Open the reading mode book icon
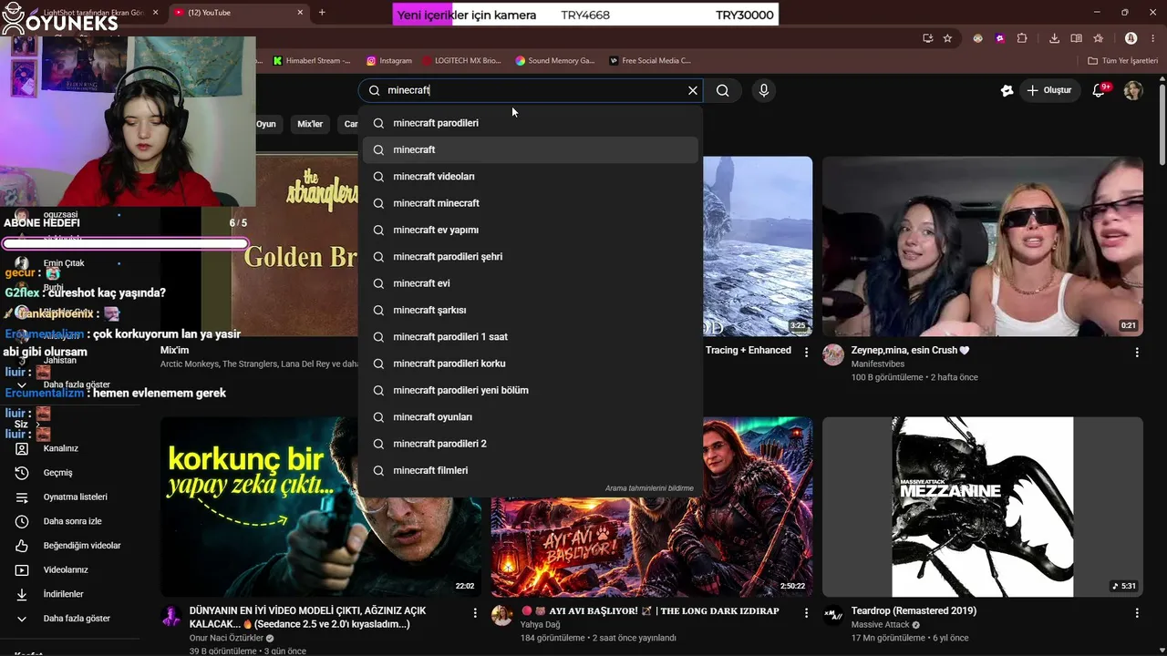1167x656 pixels. (x=1077, y=38)
